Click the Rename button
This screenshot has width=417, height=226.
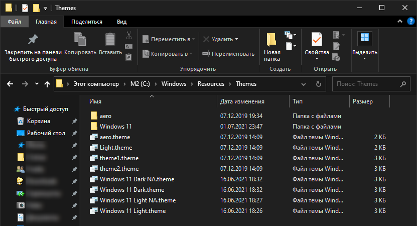tap(228, 54)
